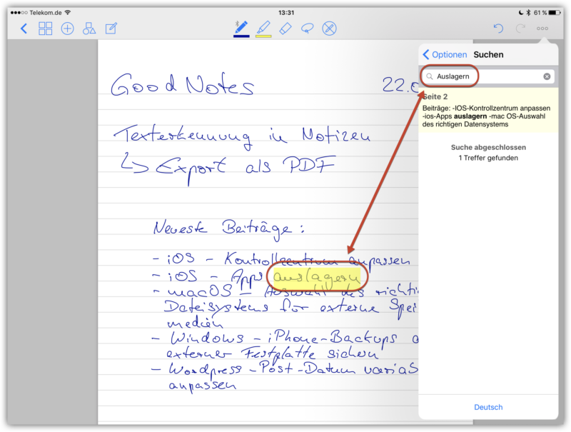
Task: Tap the Wi-Fi indicator in status bar
Action: tap(68, 12)
